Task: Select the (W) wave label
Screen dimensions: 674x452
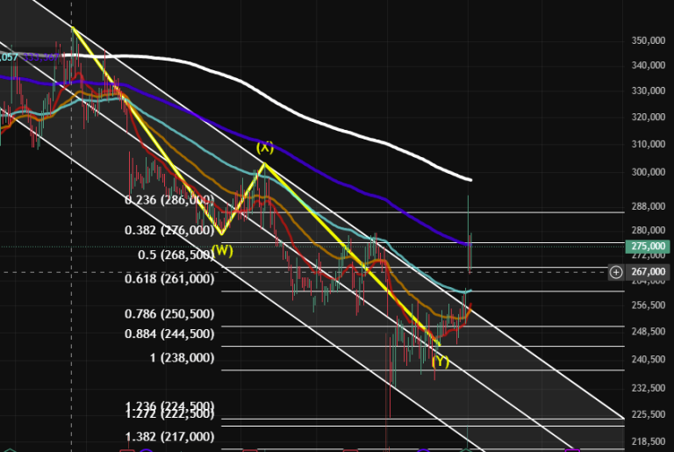Action: [222, 250]
